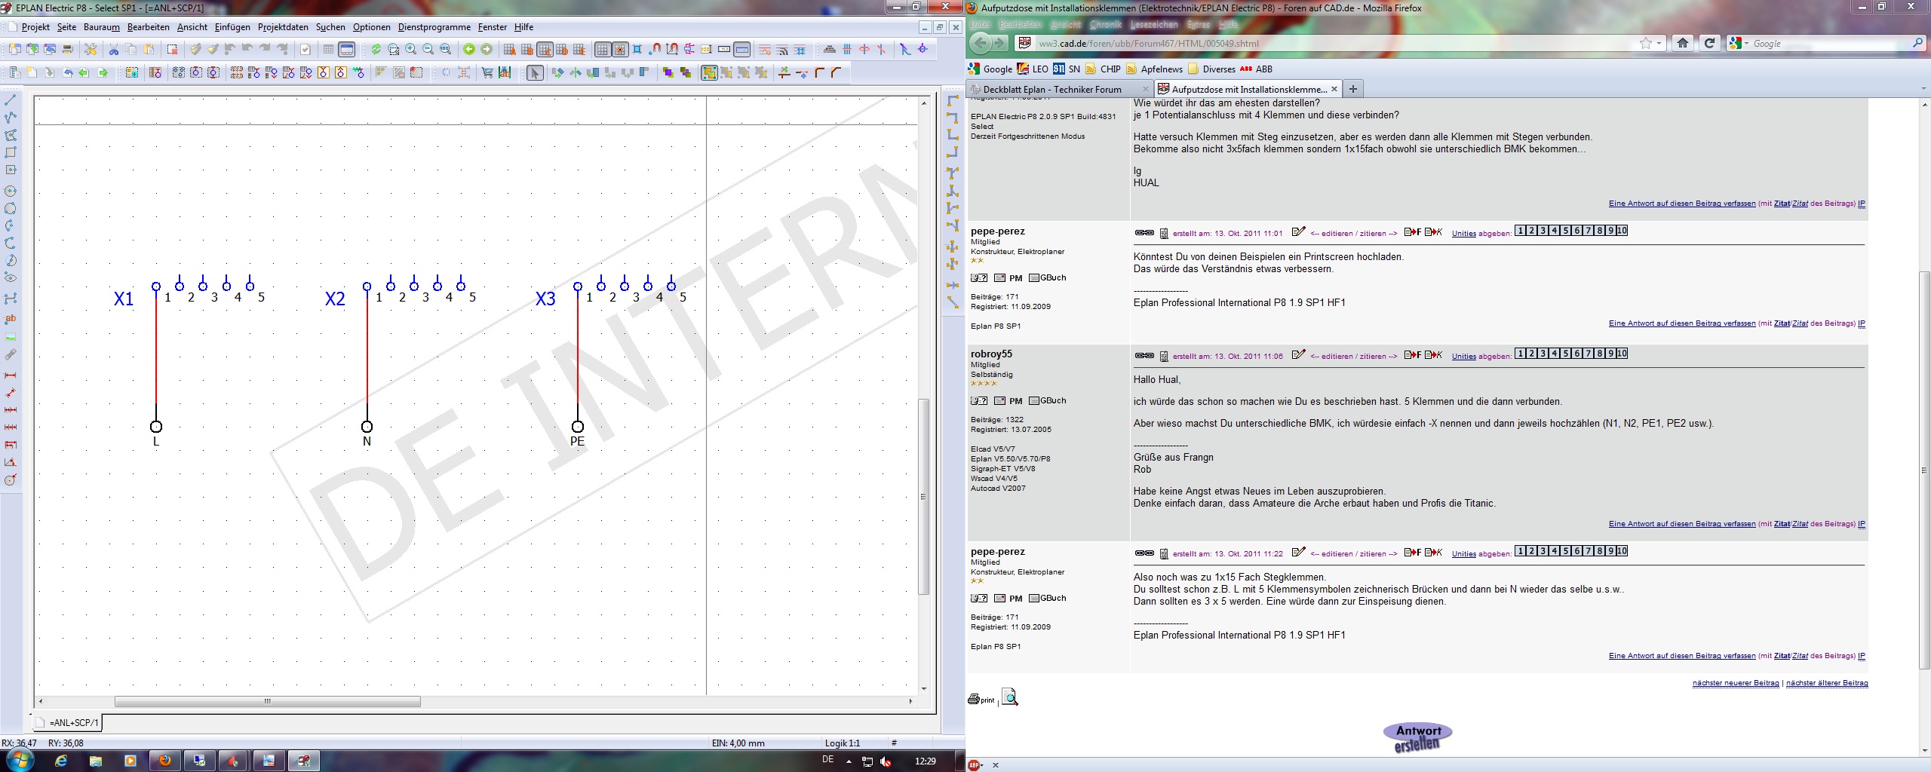Open the Firefox URL history dropdown arrow
This screenshot has width=1931, height=772.
point(1659,44)
